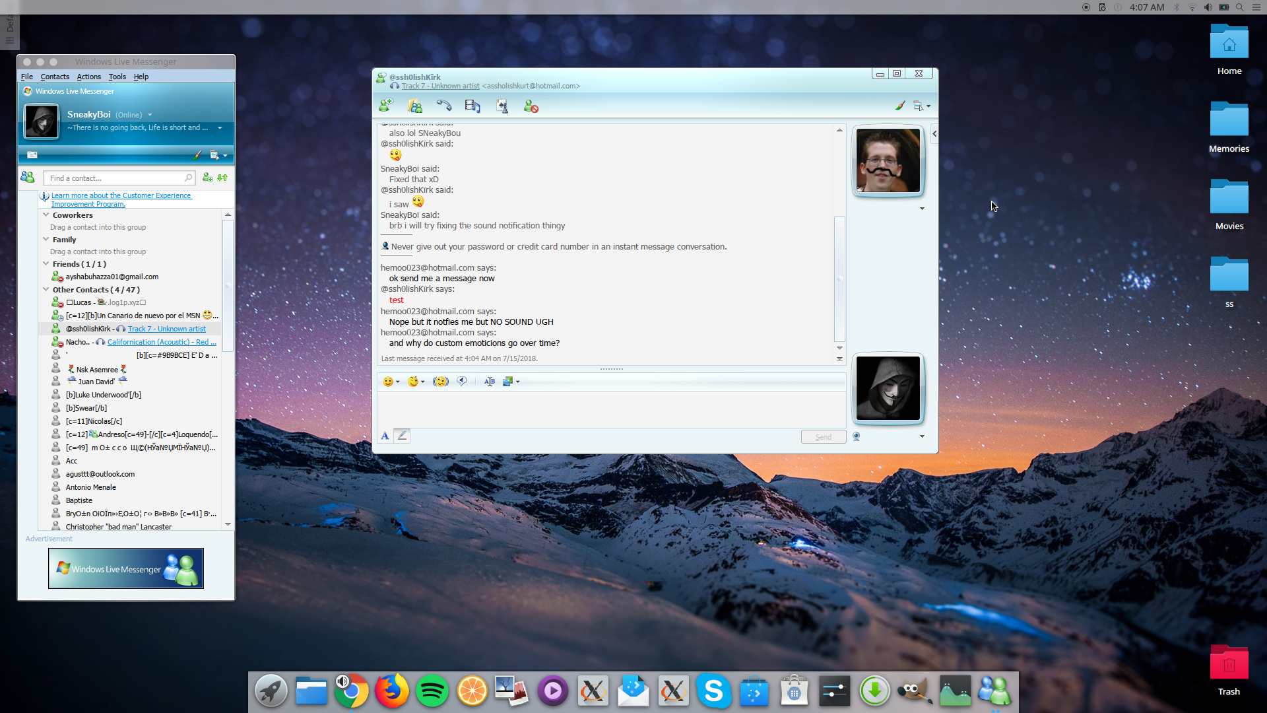Expand Friends group in contacts list
This screenshot has width=1267, height=713.
coord(46,264)
